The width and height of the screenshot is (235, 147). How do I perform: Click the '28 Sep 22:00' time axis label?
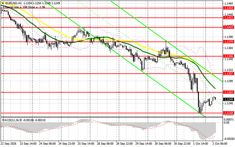[125, 144]
